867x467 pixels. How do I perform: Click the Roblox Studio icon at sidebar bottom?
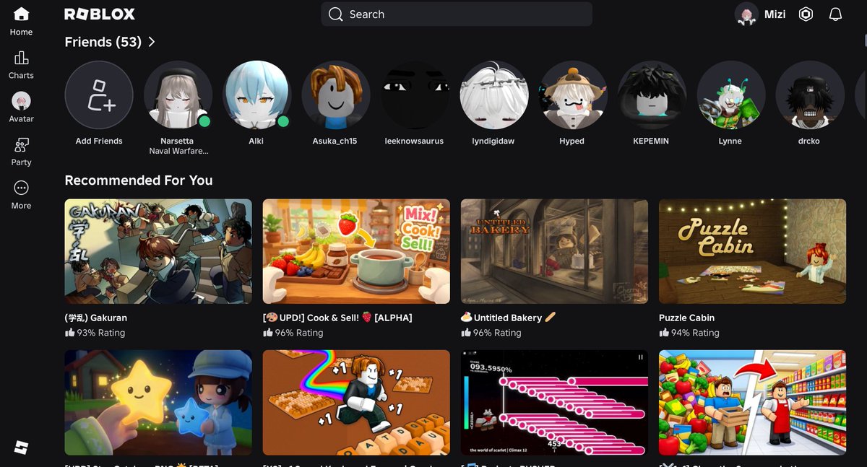coord(21,448)
